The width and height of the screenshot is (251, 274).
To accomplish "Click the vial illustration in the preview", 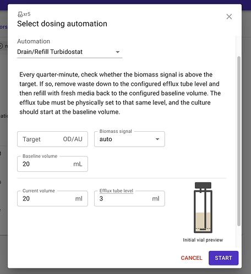I will click(203, 208).
